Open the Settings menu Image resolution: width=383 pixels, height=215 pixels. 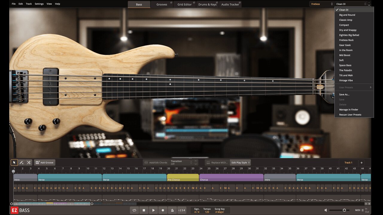(x=39, y=4)
